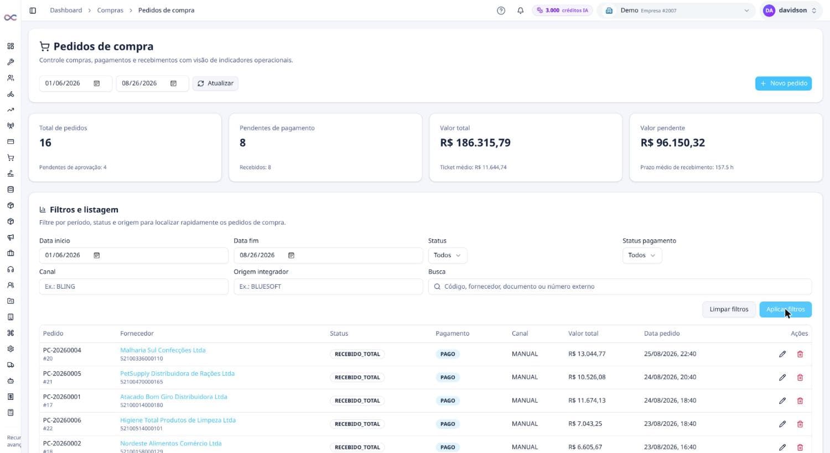Open the folder sidebar icon

[11, 301]
